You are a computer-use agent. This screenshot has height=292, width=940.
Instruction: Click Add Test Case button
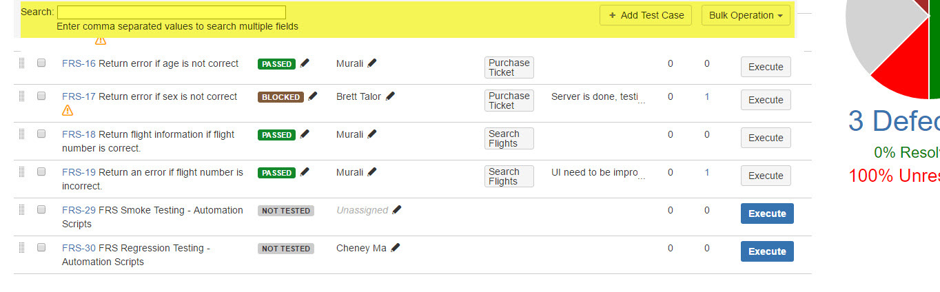(646, 15)
